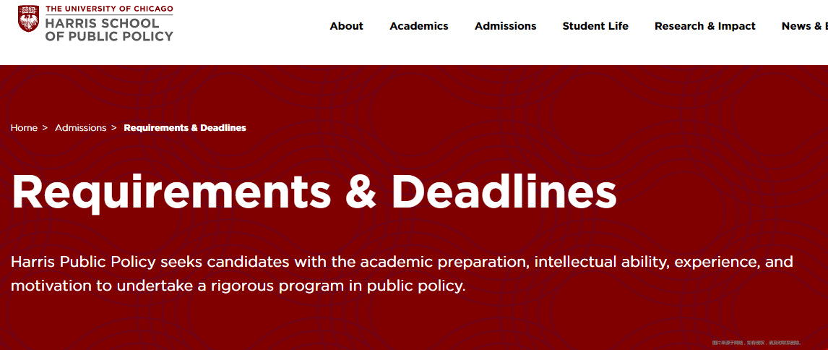Click the large Requirements & Deadlines page heading
The image size is (828, 350).
tap(314, 192)
